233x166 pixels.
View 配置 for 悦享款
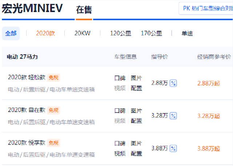pyautogui.click(x=136, y=154)
